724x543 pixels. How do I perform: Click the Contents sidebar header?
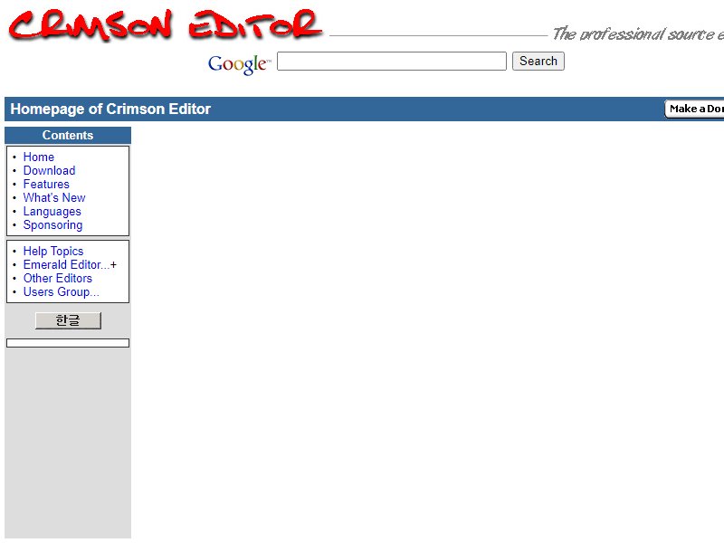68,135
